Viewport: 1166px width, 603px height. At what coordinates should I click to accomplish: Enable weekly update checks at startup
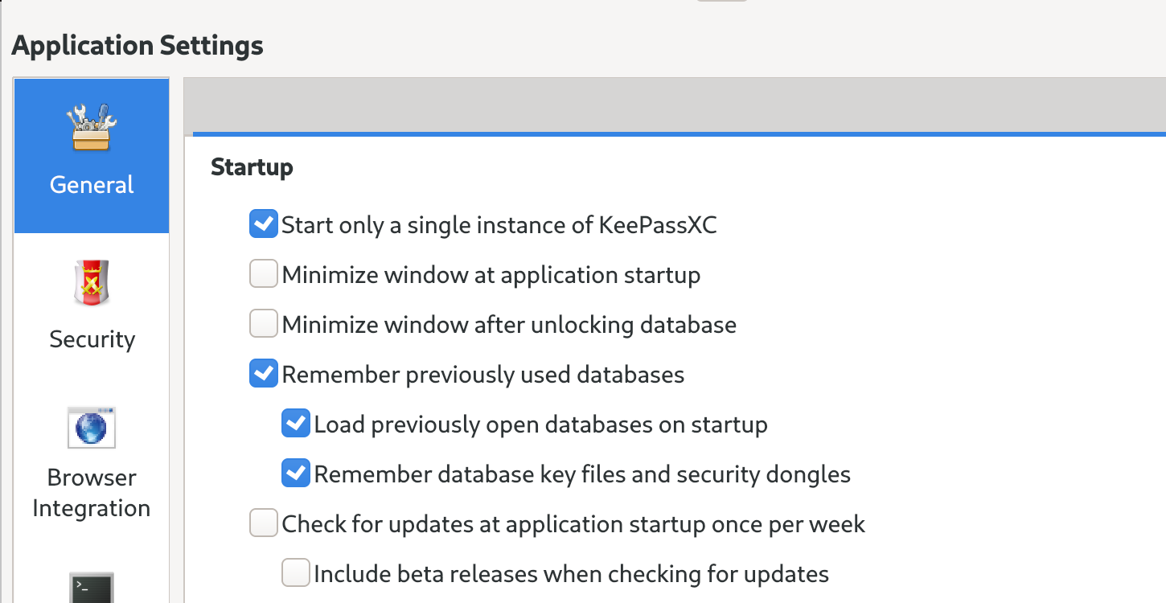point(263,523)
